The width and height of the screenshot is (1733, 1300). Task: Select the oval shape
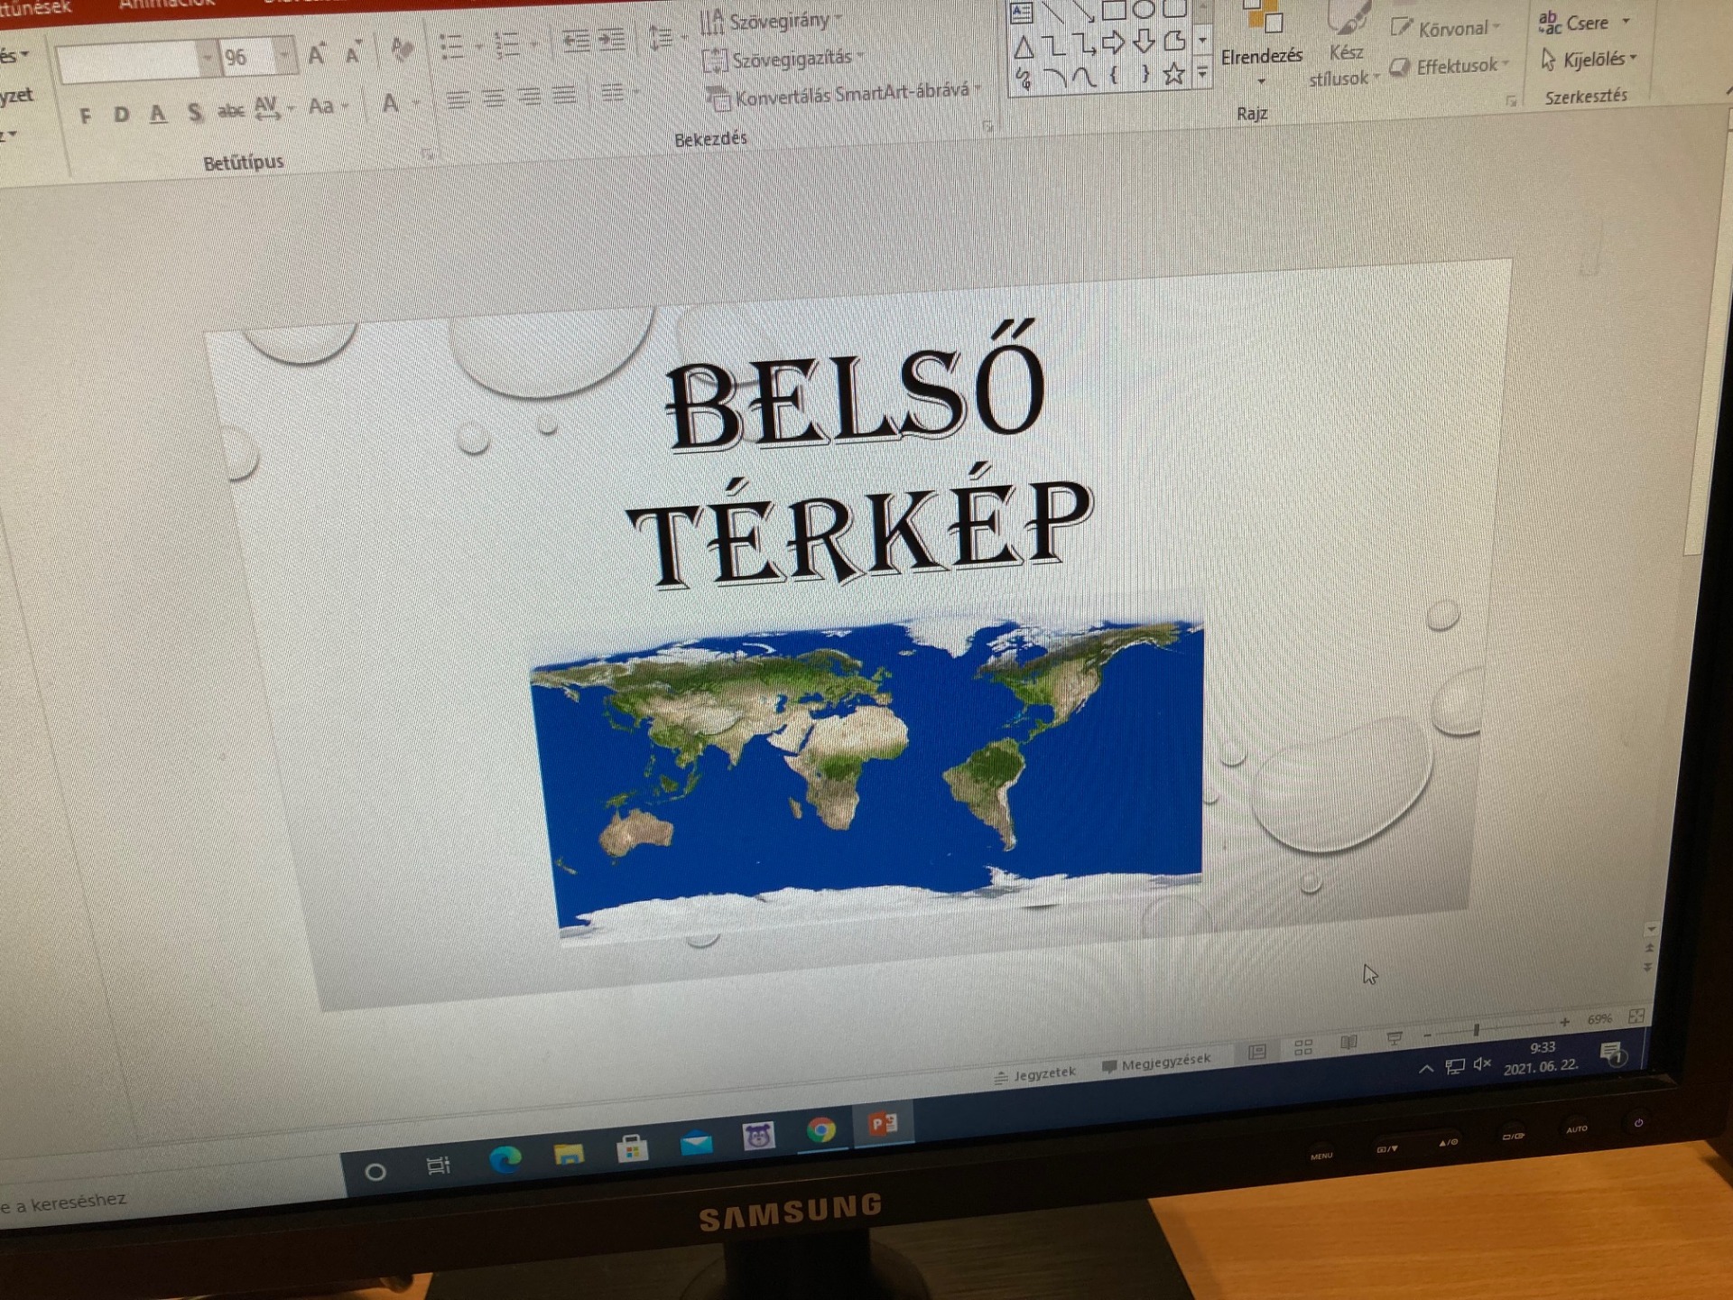tap(1144, 9)
